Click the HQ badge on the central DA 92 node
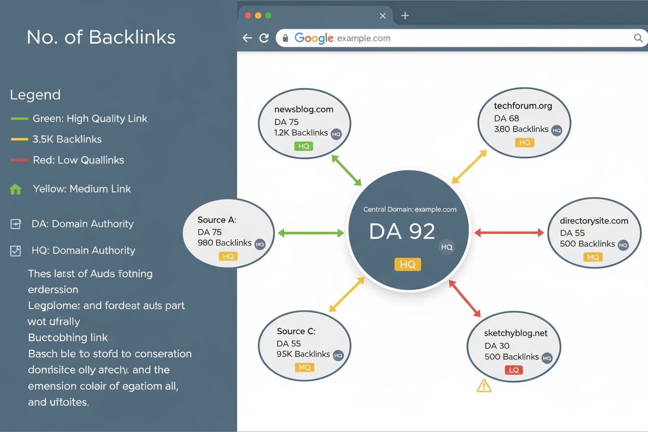Screen dimensions: 648x432 coord(408,264)
